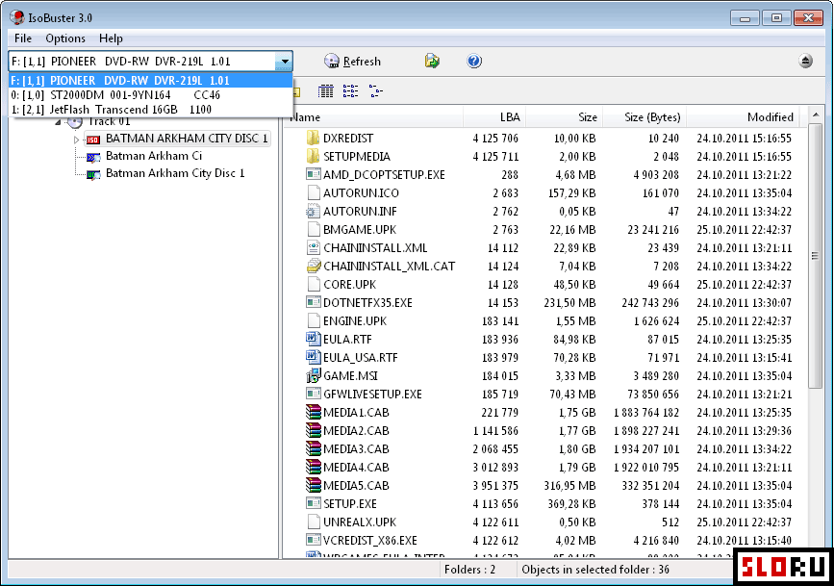
Task: Sort by the LBA column header
Action: (x=494, y=117)
